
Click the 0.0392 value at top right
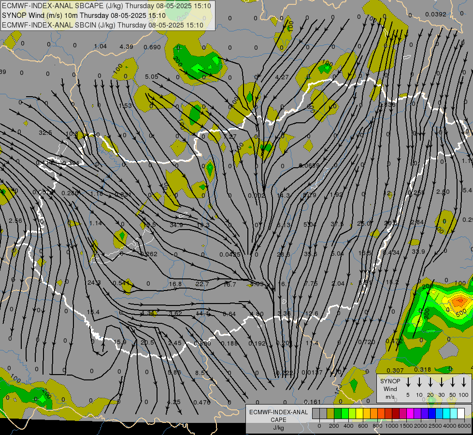click(436, 14)
